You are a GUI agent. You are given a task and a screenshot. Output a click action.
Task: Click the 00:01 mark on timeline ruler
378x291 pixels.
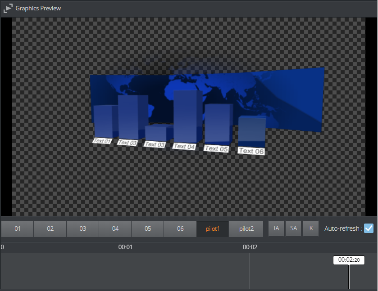point(125,247)
